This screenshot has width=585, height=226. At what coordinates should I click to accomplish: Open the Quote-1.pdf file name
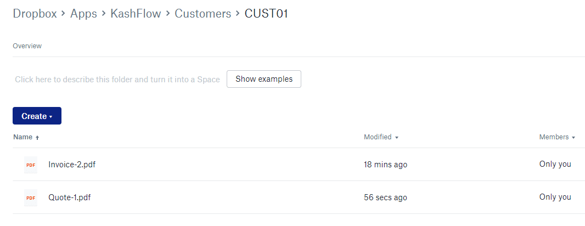click(x=69, y=197)
